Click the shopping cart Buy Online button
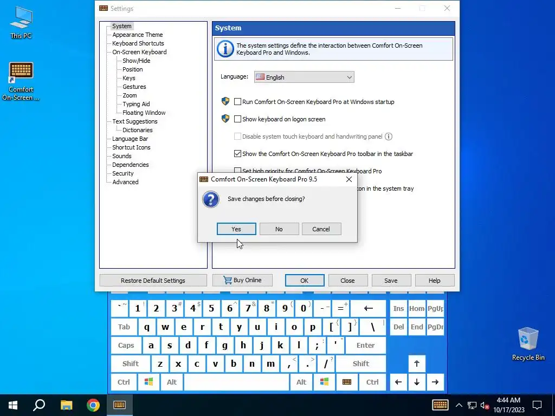The height and width of the screenshot is (416, 555). [242, 280]
